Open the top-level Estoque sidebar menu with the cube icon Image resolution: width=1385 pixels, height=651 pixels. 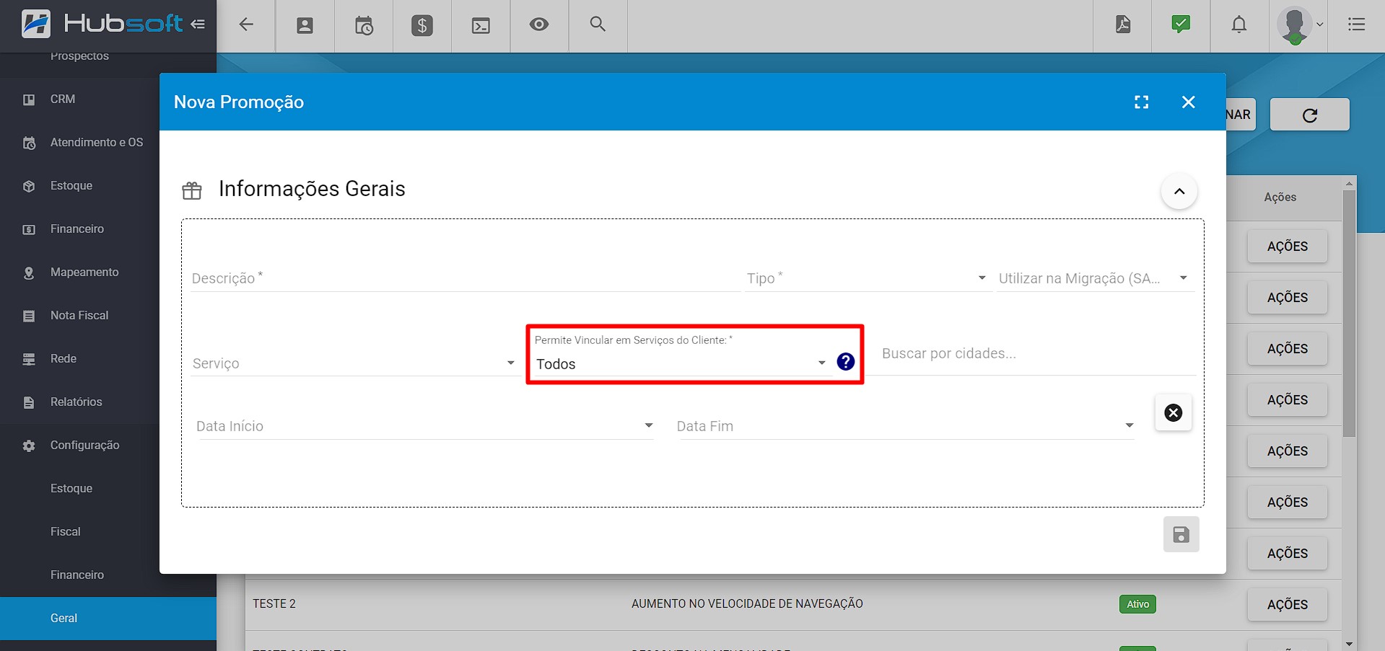(x=71, y=186)
